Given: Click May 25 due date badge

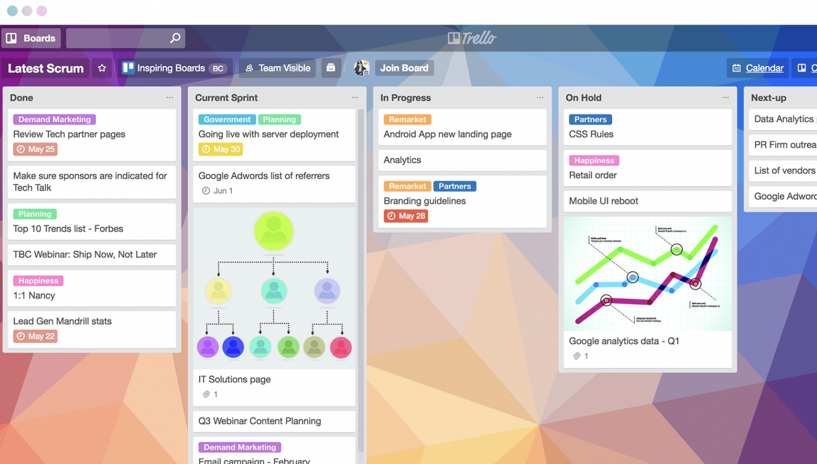Looking at the screenshot, I should 35,149.
